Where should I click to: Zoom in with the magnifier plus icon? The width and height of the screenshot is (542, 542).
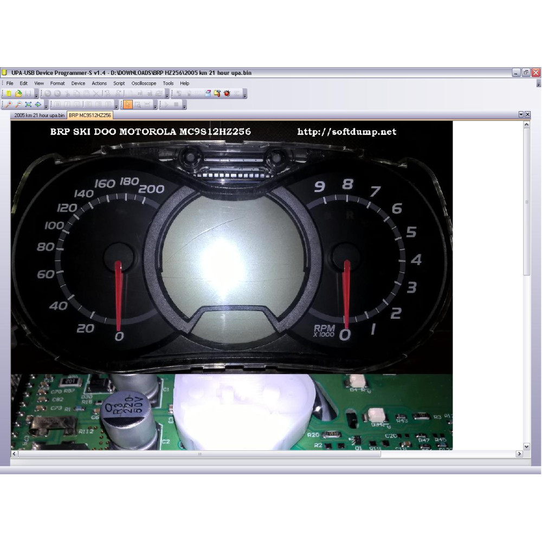tap(9, 105)
